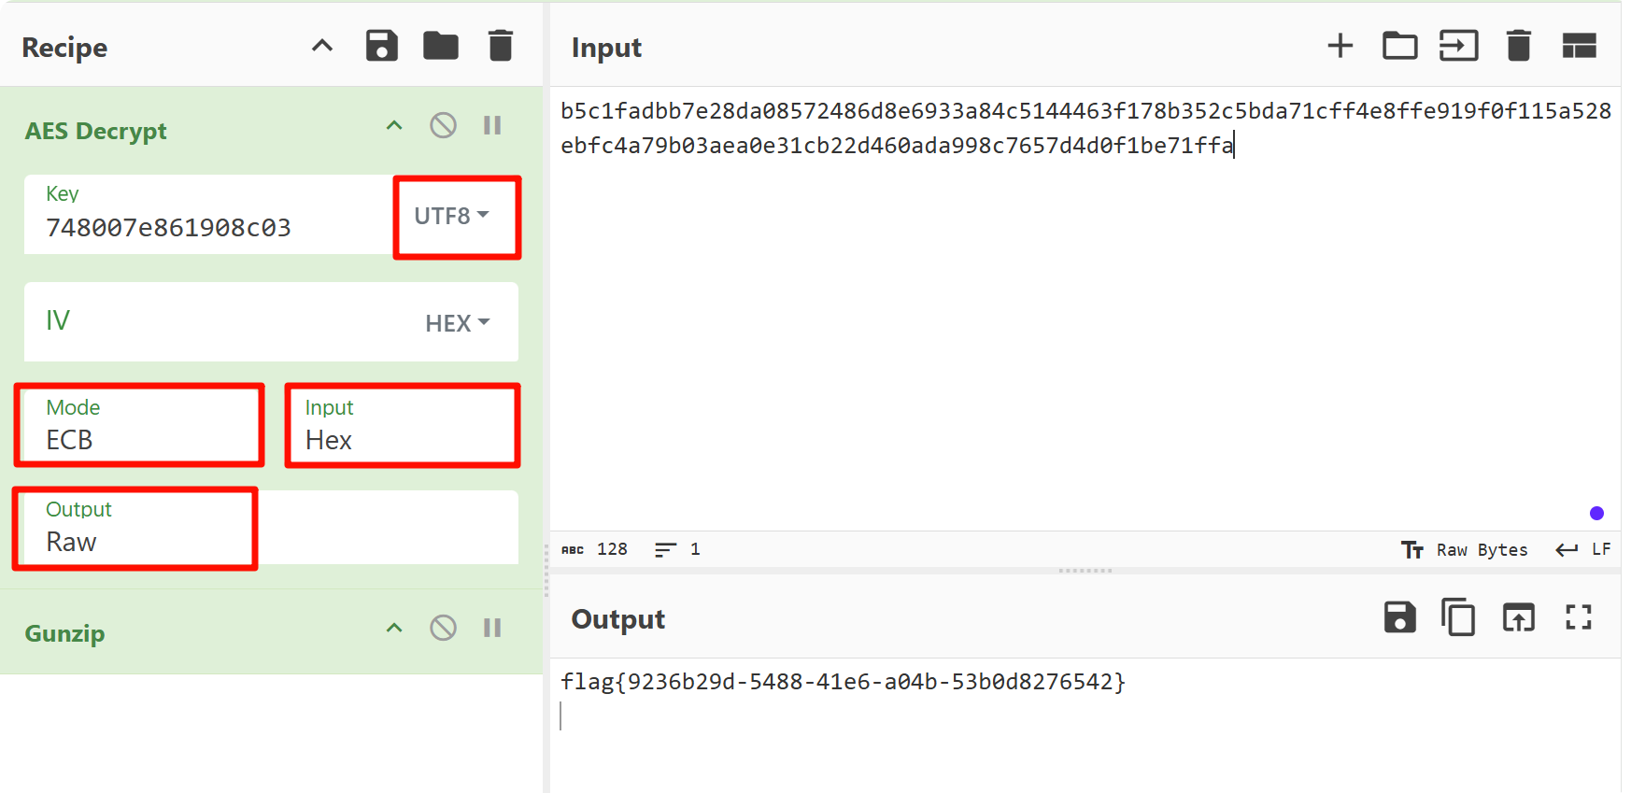
Task: Open the IV format HEX dropdown
Action: click(457, 323)
